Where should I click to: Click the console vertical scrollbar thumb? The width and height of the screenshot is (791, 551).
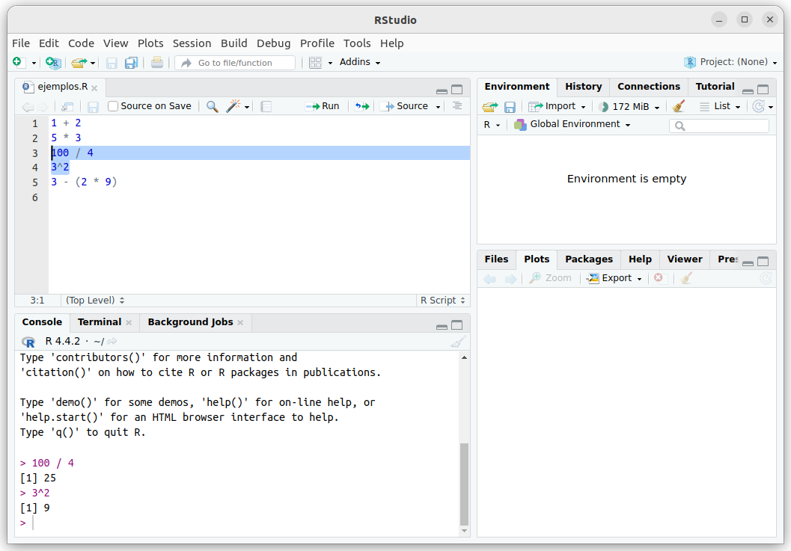tap(464, 484)
